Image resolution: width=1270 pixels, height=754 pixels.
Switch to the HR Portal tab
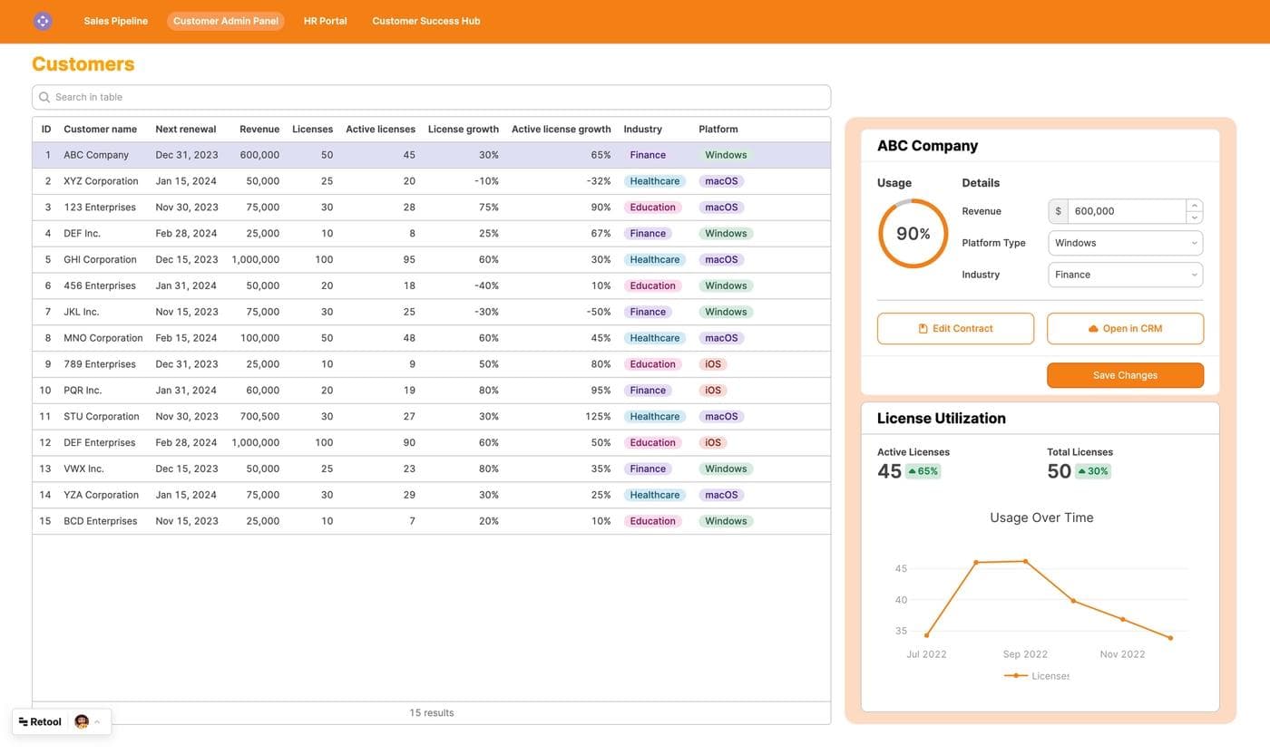pos(325,18)
